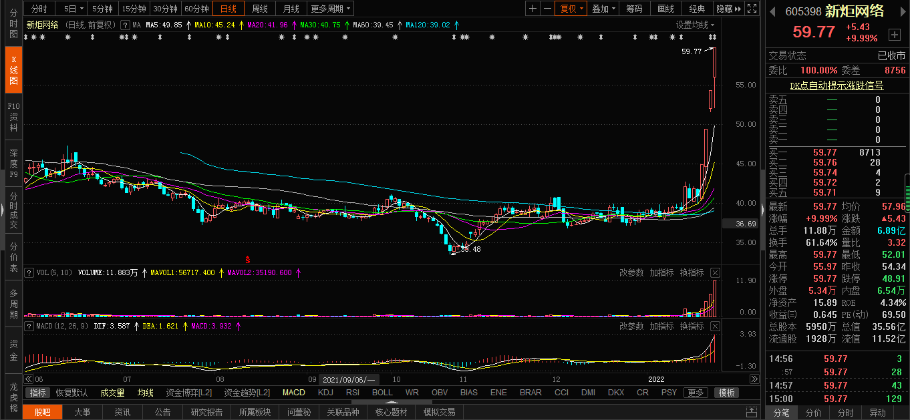This screenshot has height=420, width=910.
Task: Click the red S marker on the chart
Action: [247, 259]
